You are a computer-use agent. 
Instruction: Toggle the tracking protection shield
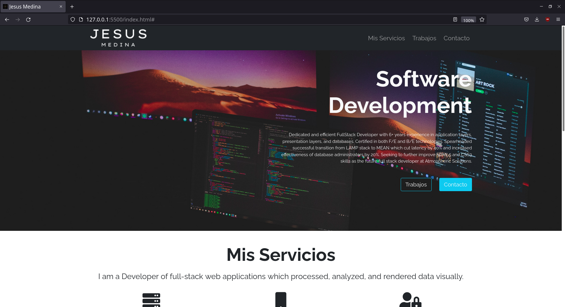[x=72, y=19]
